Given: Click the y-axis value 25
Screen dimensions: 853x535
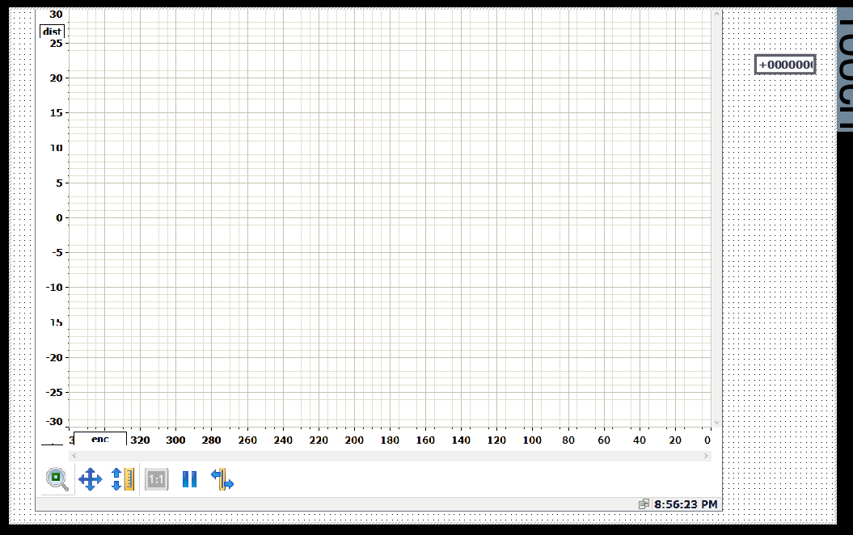Looking at the screenshot, I should tap(56, 44).
